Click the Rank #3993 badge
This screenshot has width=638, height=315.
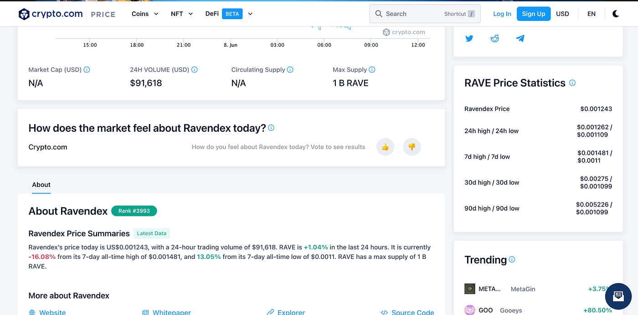tap(134, 211)
